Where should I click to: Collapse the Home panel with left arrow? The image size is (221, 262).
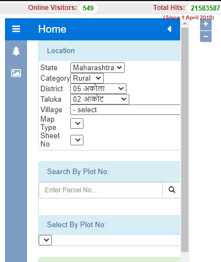click(x=170, y=29)
